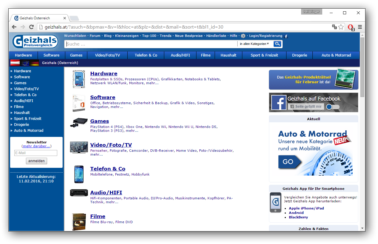Open the Telefon & Co main category heading
Screen dimensions: 378x244
(108, 169)
